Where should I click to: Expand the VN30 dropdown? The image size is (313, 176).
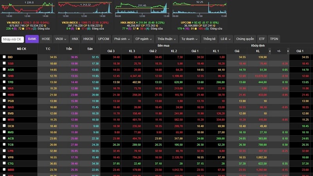point(61,39)
